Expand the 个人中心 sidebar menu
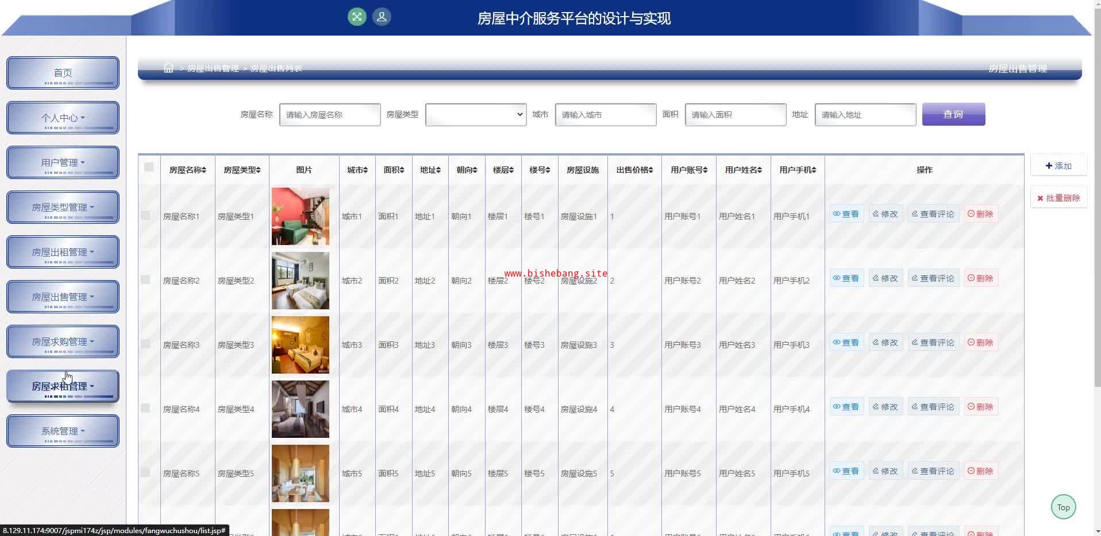The width and height of the screenshot is (1101, 536). (63, 118)
